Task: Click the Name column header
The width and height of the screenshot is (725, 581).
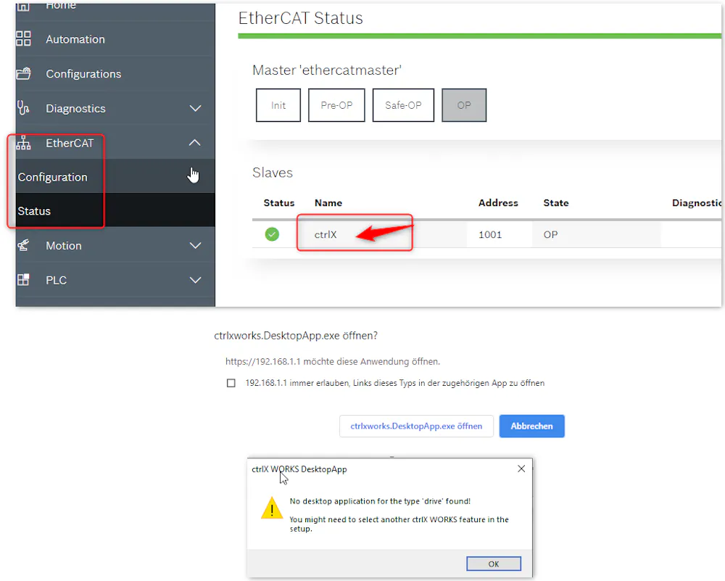Action: click(x=328, y=202)
